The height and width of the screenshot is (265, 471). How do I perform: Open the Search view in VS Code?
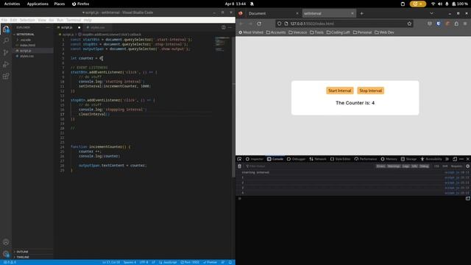coord(6,40)
